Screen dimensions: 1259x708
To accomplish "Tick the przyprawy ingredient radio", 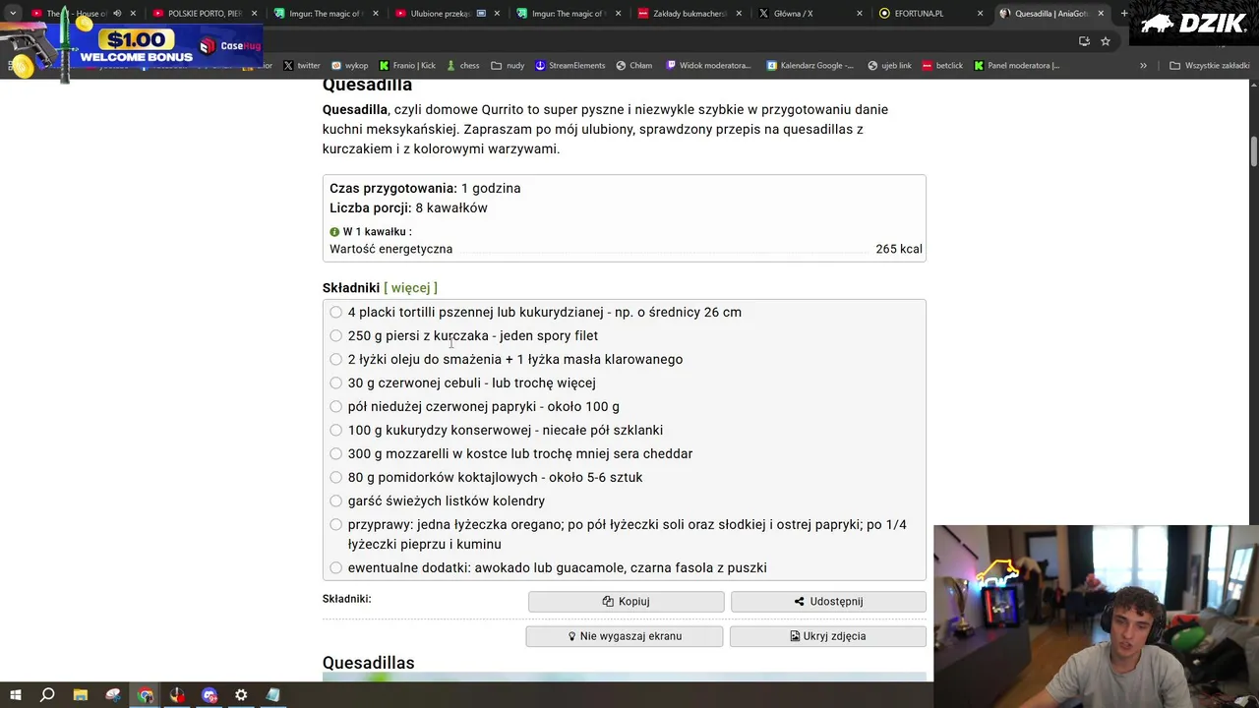I will pyautogui.click(x=336, y=524).
